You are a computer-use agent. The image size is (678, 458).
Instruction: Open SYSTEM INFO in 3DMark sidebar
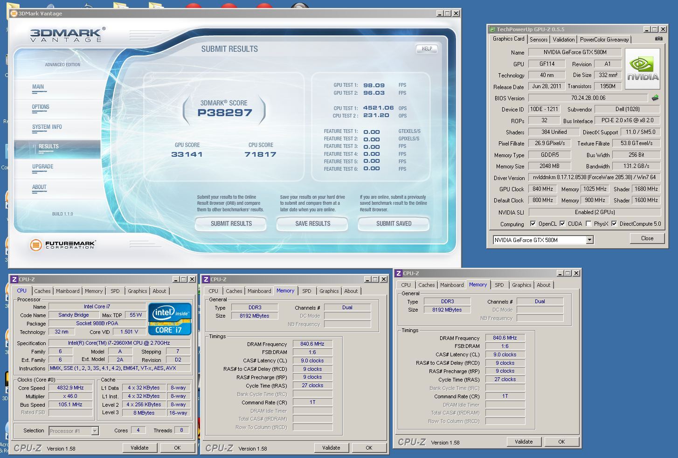[47, 127]
